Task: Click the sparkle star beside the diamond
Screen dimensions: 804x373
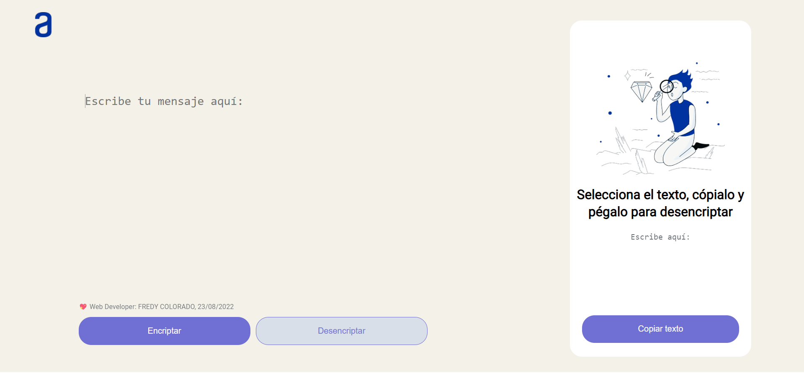Action: click(627, 76)
